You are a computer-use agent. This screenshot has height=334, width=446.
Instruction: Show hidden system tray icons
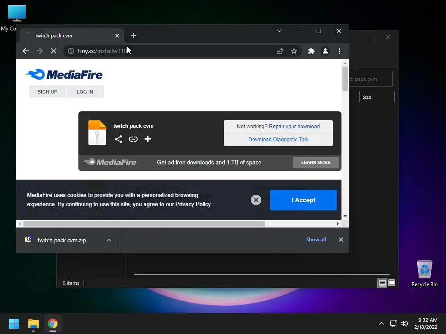coord(382,324)
